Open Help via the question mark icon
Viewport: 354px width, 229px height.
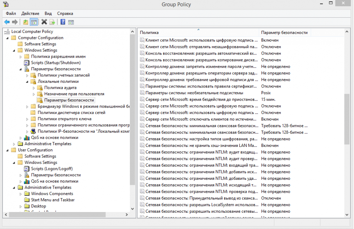[x=63, y=22]
